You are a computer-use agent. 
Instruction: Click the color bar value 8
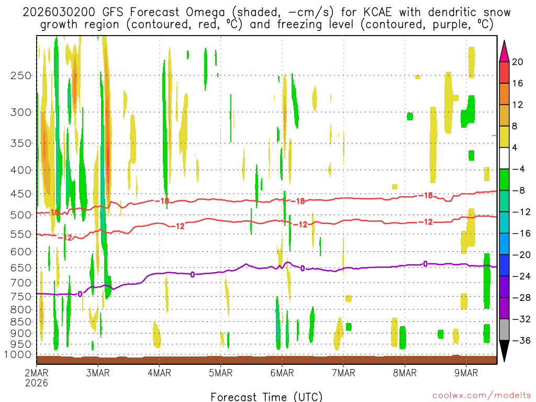[515, 126]
